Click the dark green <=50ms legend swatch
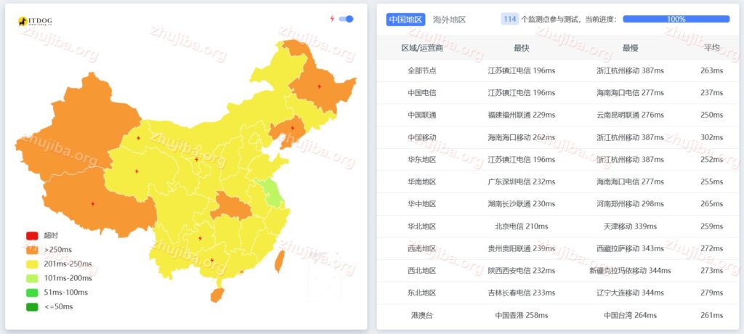Screen dimensions: 744x334 [x=32, y=306]
